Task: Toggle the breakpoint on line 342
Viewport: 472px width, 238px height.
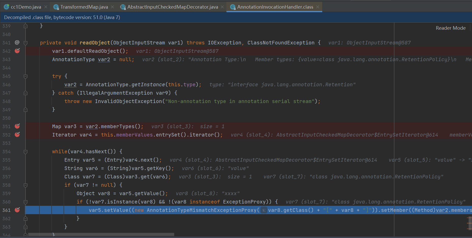Action: coord(17,51)
